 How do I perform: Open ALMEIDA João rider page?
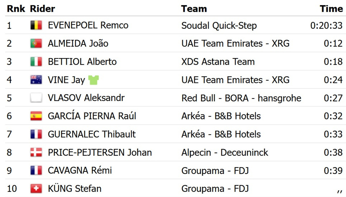pyautogui.click(x=78, y=43)
